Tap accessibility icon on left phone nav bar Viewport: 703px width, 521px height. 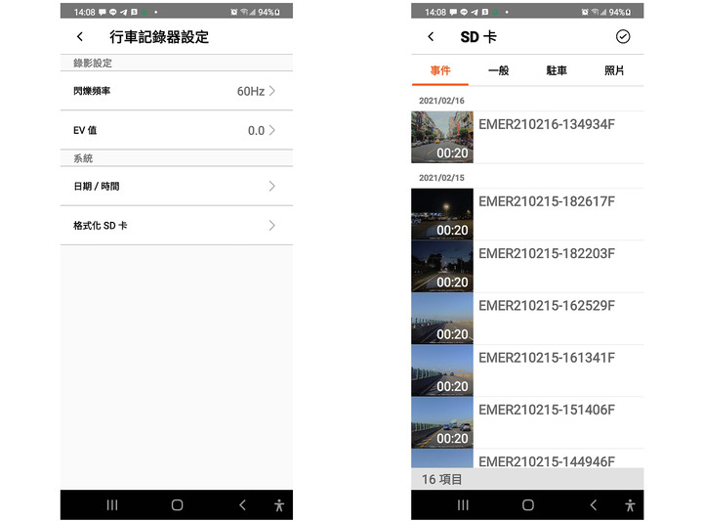[279, 505]
